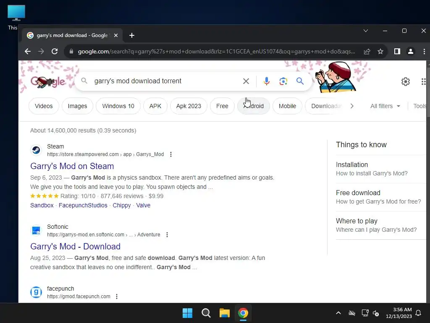430x323 pixels.
Task: Open Garry's Mod on Steam link
Action: (72, 166)
